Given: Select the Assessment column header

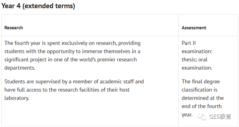Looking at the screenshot, I should tap(194, 28).
